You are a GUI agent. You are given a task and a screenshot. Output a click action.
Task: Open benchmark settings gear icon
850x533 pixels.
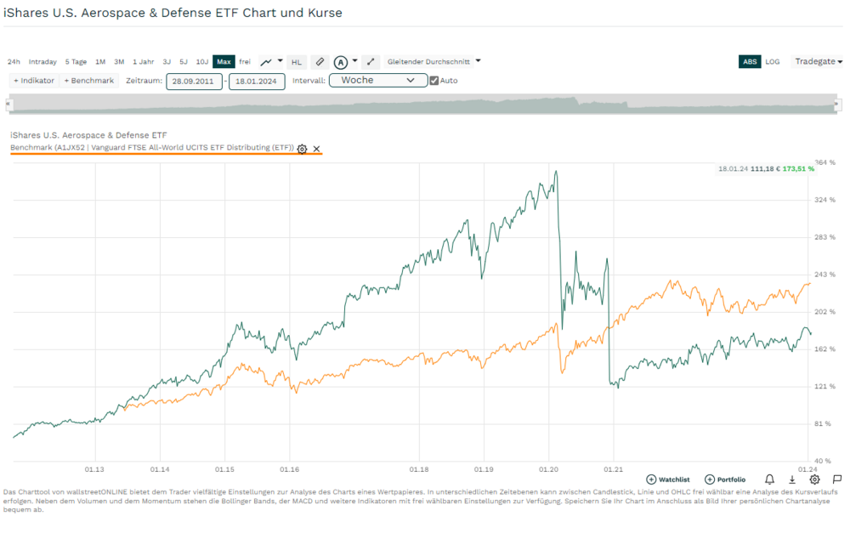point(302,149)
